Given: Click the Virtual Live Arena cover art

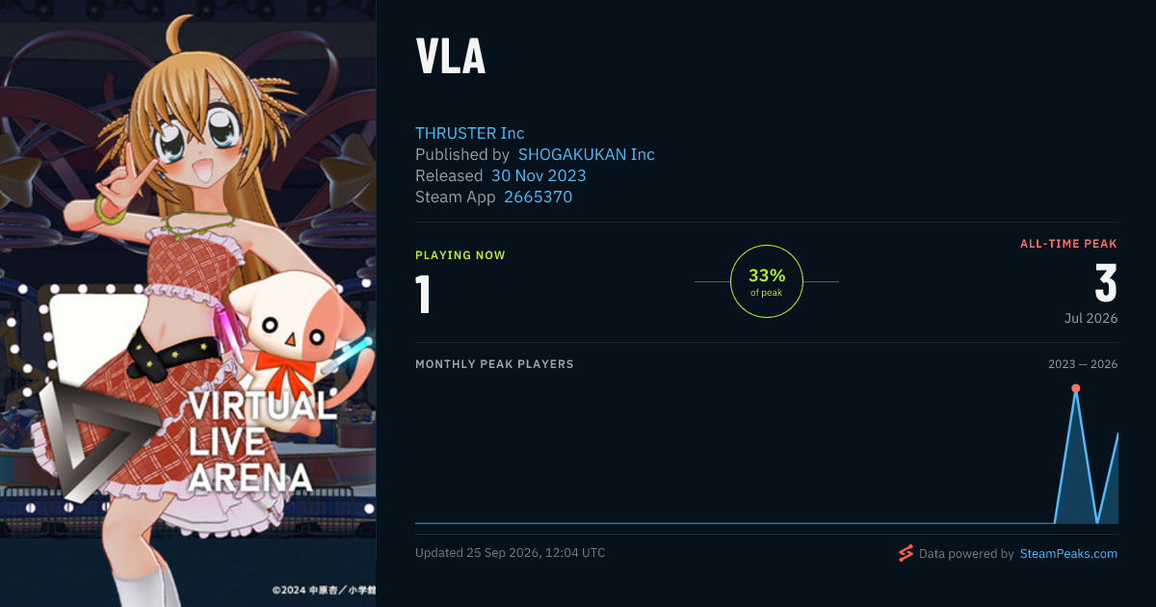Looking at the screenshot, I should [x=188, y=303].
